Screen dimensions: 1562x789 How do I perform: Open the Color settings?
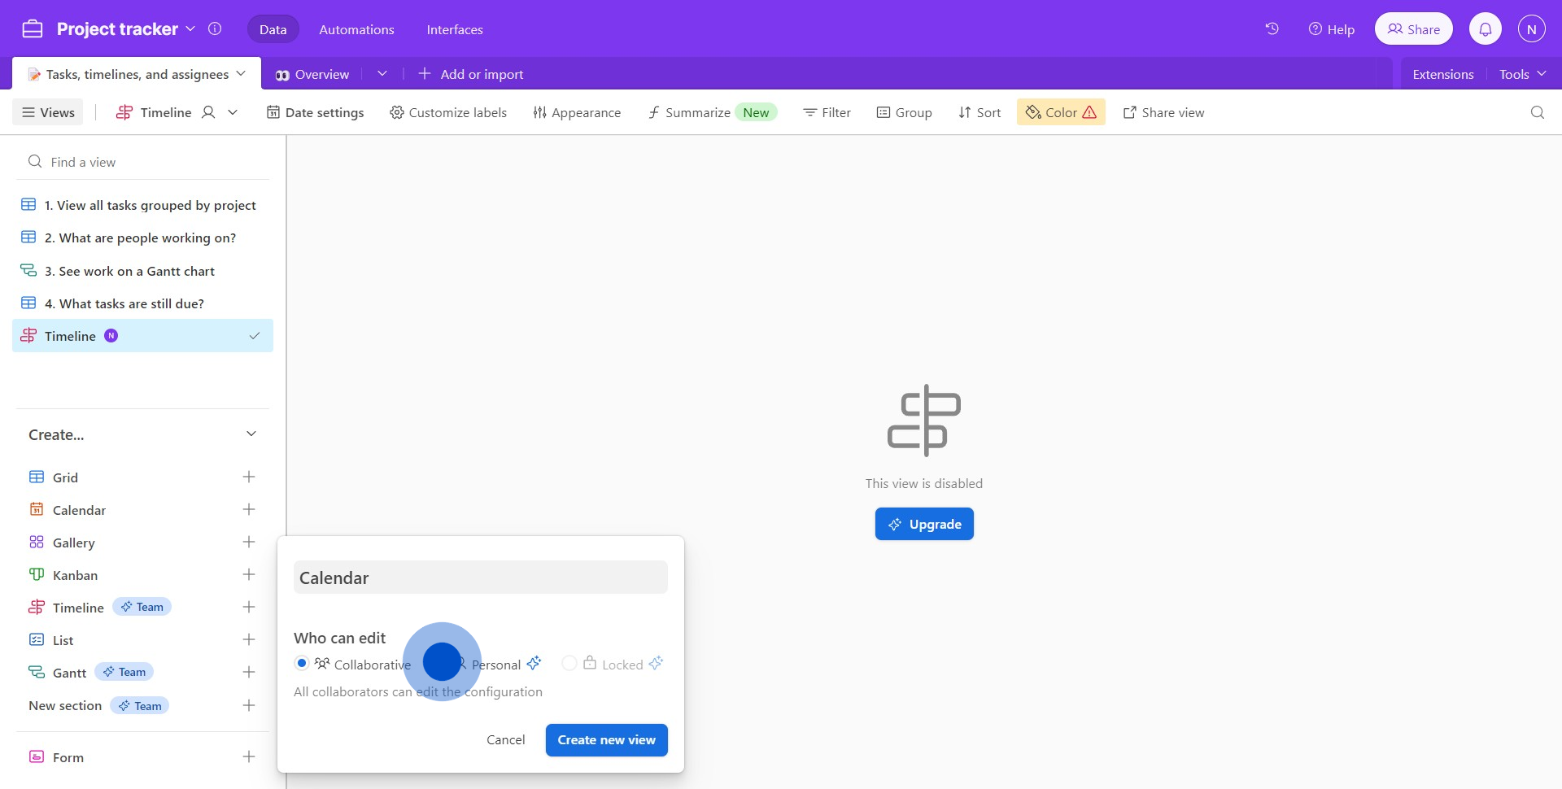[1060, 112]
